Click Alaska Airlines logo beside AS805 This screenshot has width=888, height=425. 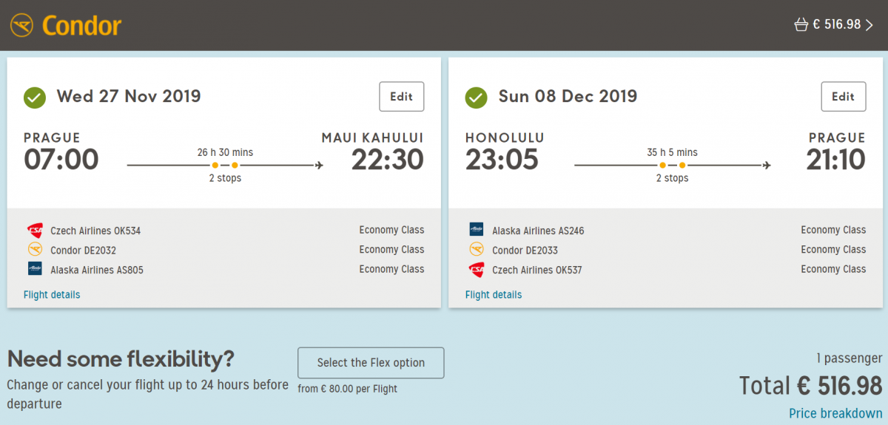click(35, 269)
